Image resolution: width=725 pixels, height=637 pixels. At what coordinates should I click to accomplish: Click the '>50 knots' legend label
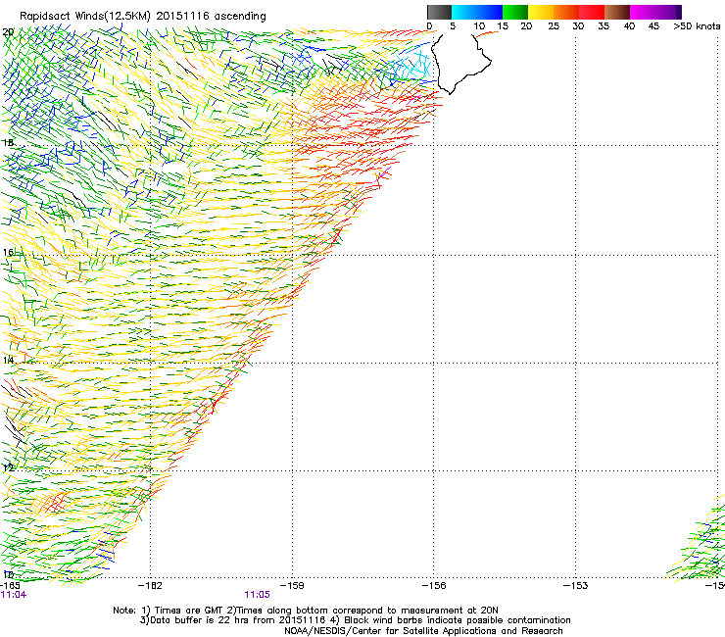[697, 26]
